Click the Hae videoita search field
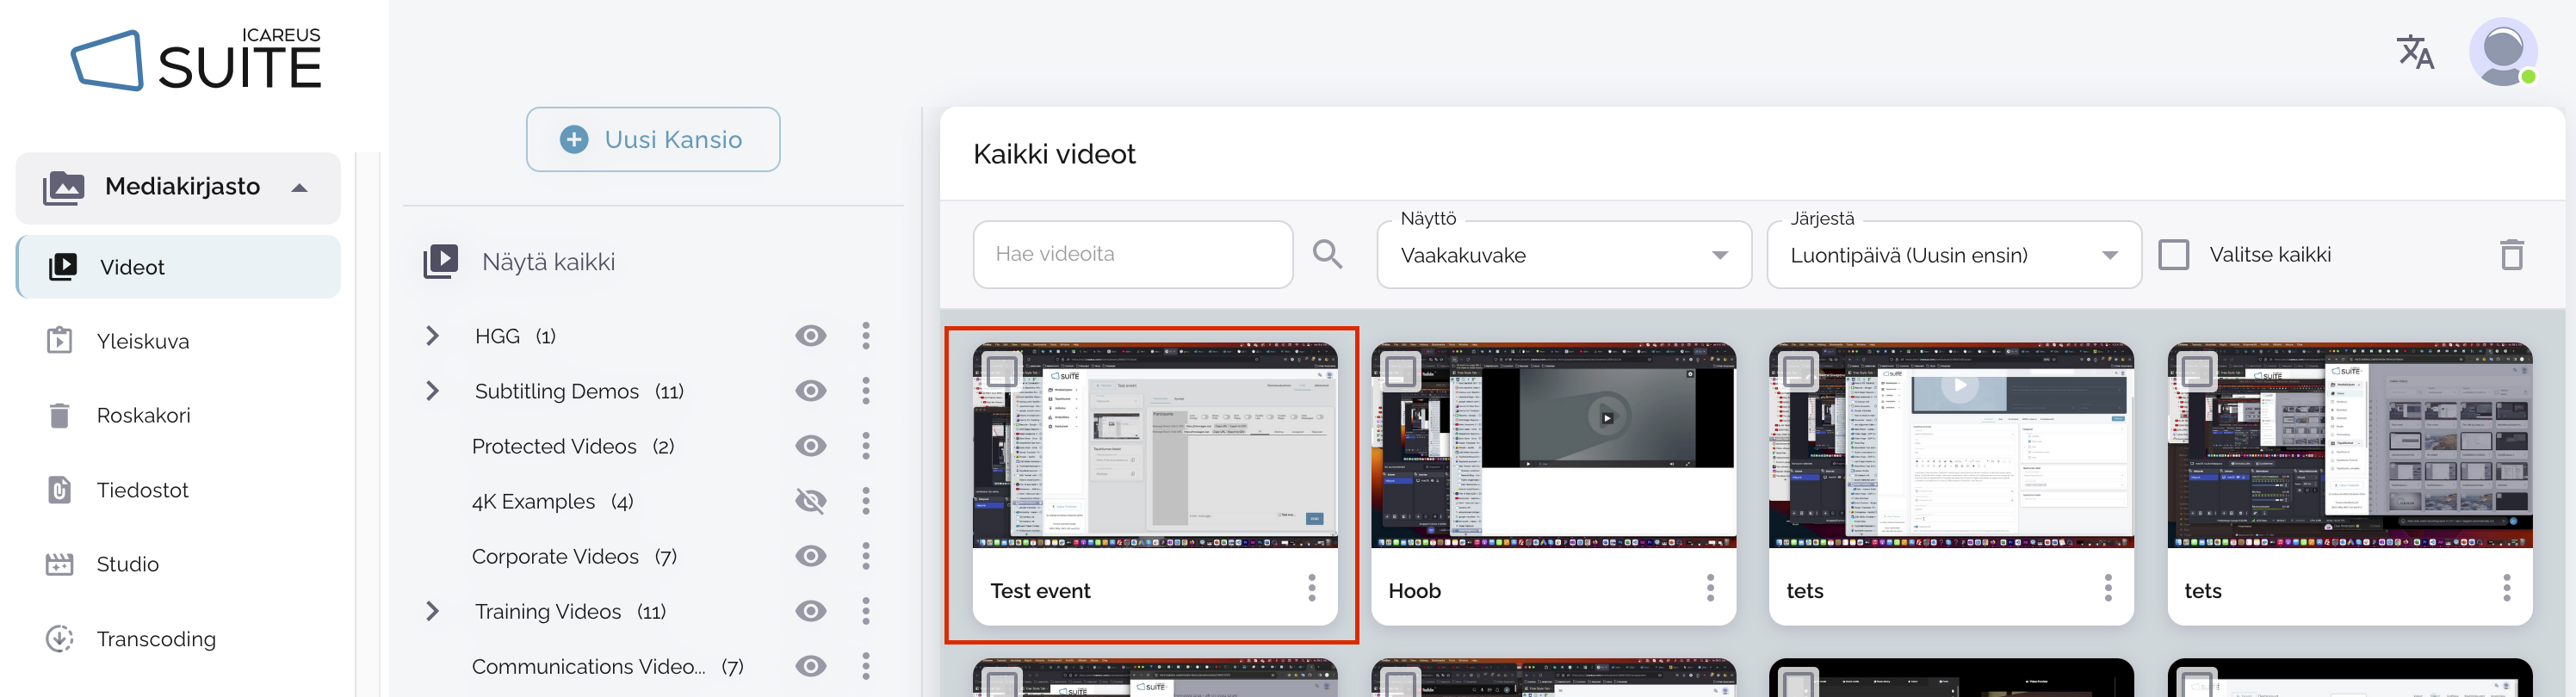Screen dimensions: 2576x697 [x=1132, y=255]
